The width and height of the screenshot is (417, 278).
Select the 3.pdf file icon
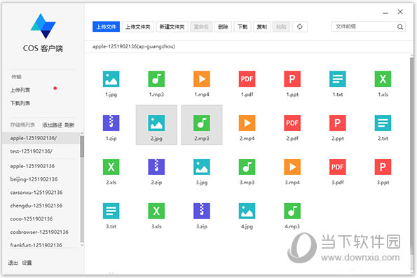coord(338,167)
